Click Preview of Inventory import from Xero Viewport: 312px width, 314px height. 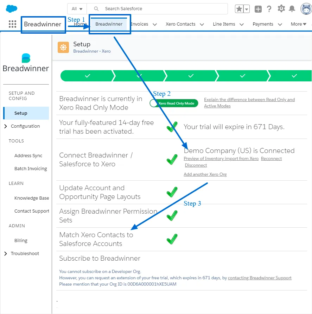[221, 159]
